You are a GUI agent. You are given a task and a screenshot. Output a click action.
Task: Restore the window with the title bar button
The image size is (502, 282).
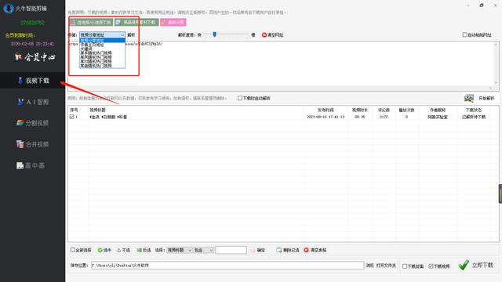pyautogui.click(x=482, y=5)
